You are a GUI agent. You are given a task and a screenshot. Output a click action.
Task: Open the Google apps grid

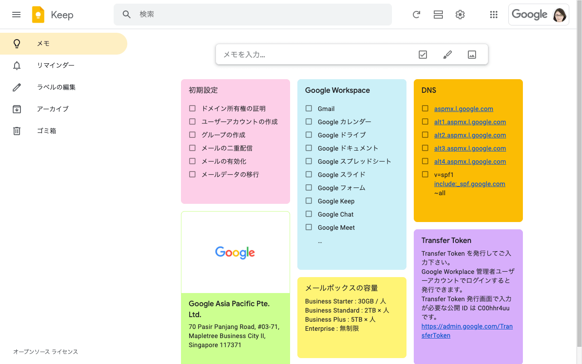494,15
